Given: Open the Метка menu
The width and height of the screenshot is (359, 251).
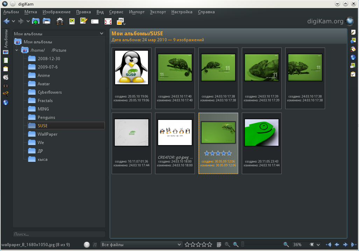Looking at the screenshot, I should pos(31,12).
